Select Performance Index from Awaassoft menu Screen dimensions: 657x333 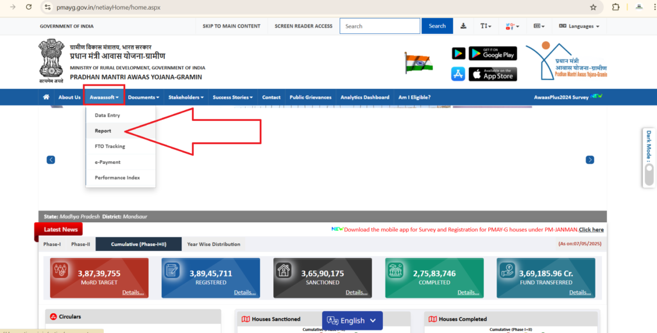(x=121, y=178)
